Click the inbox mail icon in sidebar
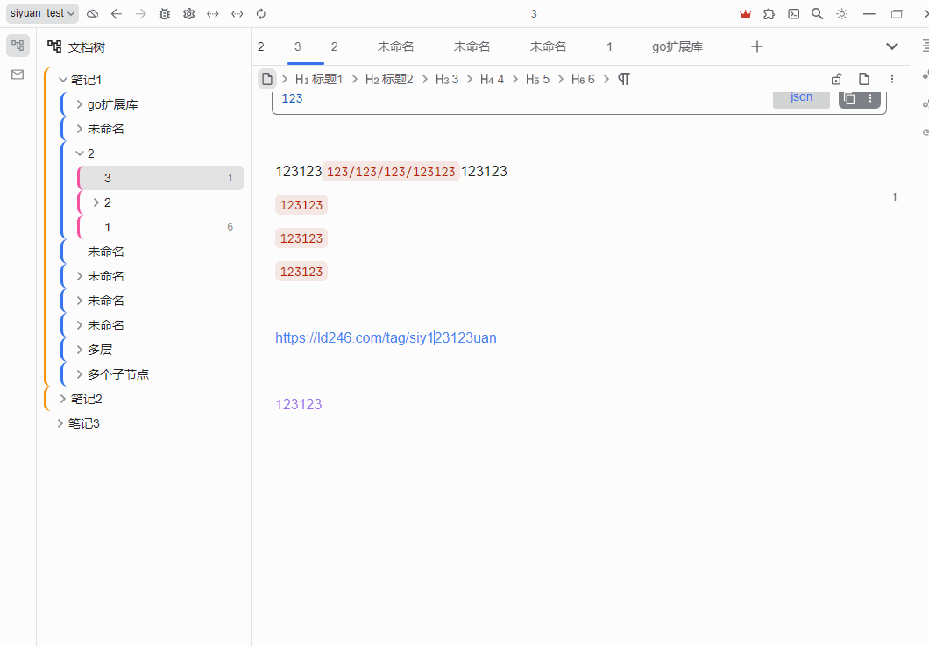Viewport: 929px width, 646px height. (x=18, y=75)
